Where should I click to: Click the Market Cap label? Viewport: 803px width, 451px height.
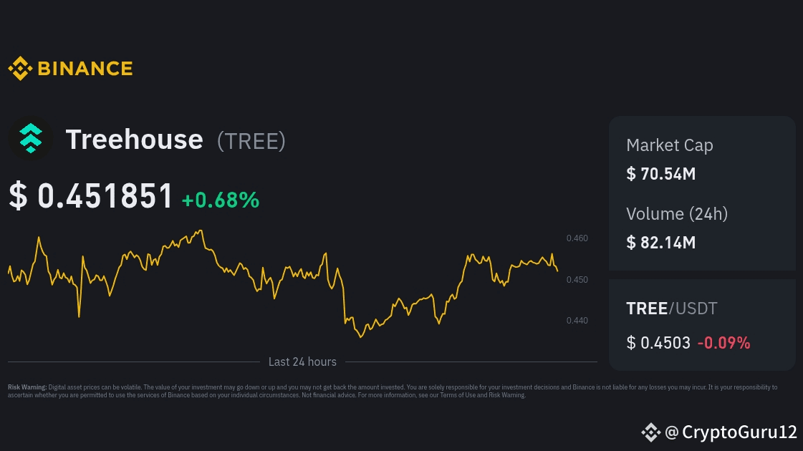click(669, 145)
